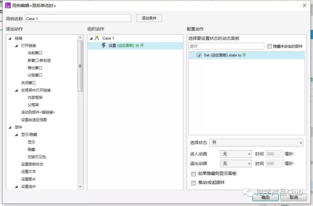Collapse Case 1 in organize actions
The height and width of the screenshot is (206, 313).
pyautogui.click(x=91, y=38)
